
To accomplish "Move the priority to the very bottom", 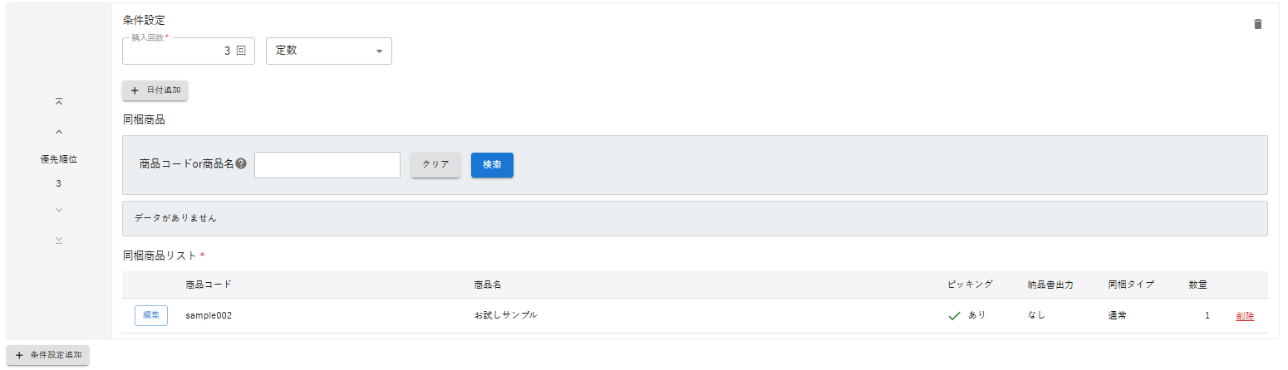I will [59, 240].
